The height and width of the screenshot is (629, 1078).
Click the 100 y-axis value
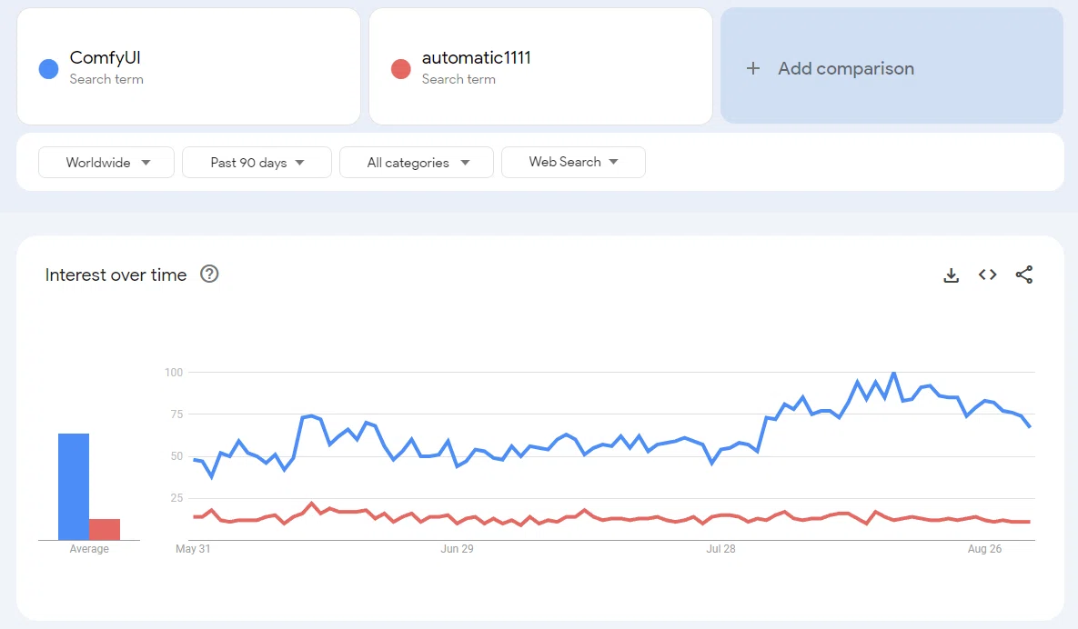click(174, 372)
